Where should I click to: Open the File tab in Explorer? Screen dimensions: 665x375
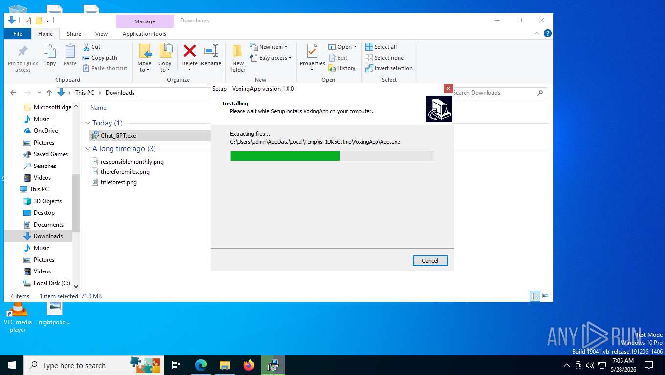[18, 34]
